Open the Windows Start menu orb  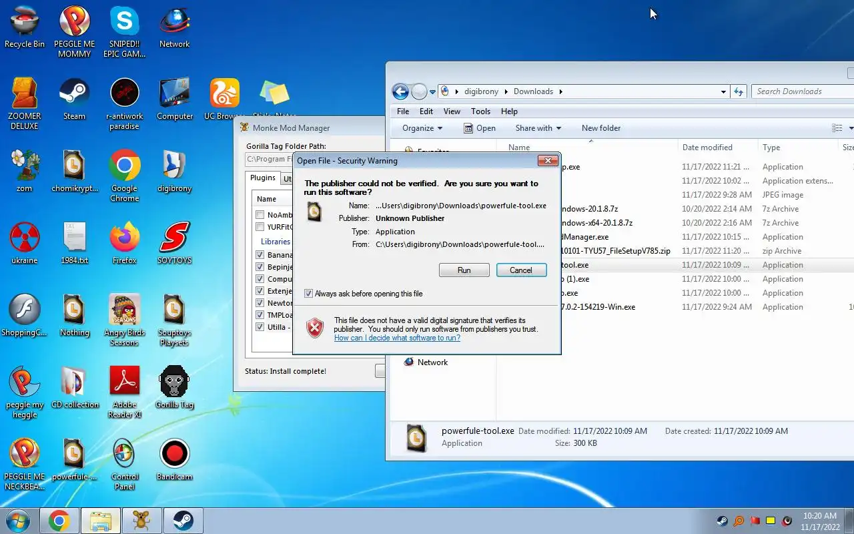point(18,520)
